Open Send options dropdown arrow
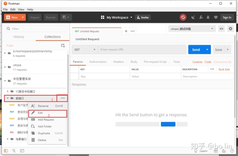The width and height of the screenshot is (238, 156). (x=207, y=49)
